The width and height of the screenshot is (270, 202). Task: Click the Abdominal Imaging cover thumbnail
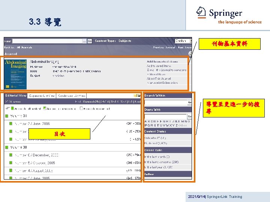[x=15, y=74]
